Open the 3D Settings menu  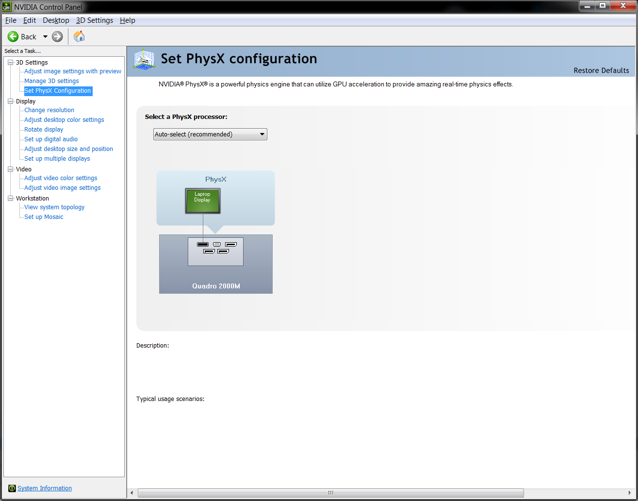(95, 20)
